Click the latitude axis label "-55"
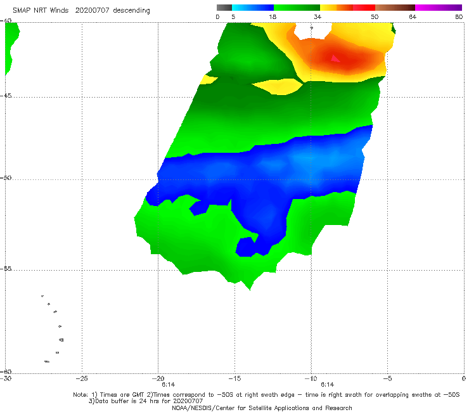This screenshot has width=469, height=412. (6, 268)
